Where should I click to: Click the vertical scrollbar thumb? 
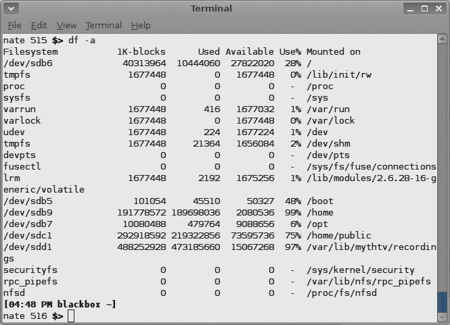pyautogui.click(x=442, y=302)
